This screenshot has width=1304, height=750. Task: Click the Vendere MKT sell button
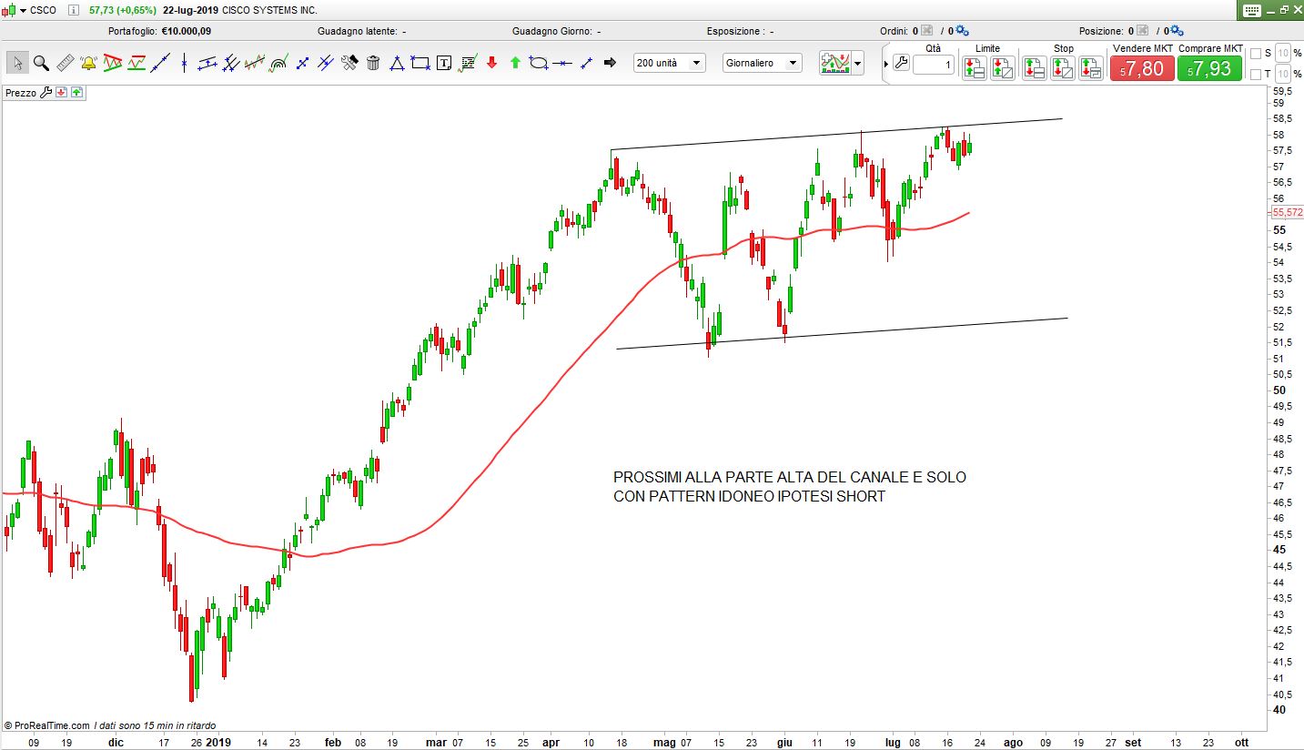[x=1141, y=68]
